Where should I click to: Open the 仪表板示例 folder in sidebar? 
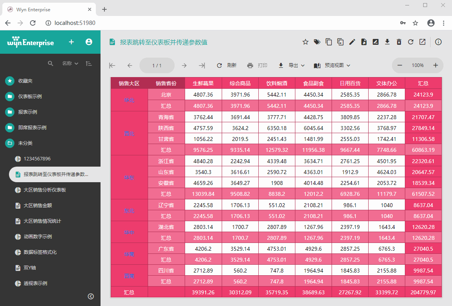pos(30,97)
